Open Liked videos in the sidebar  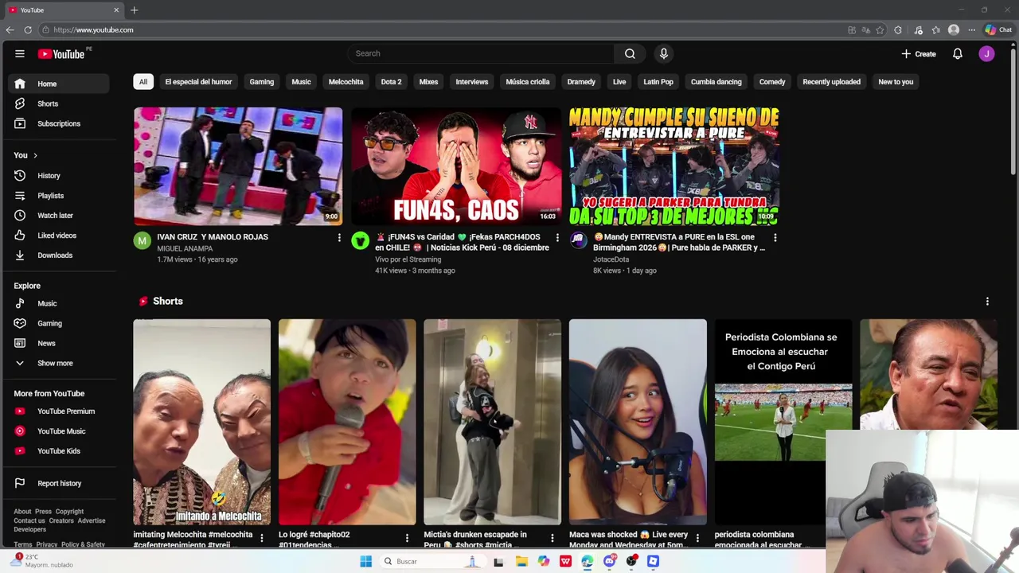(58, 235)
